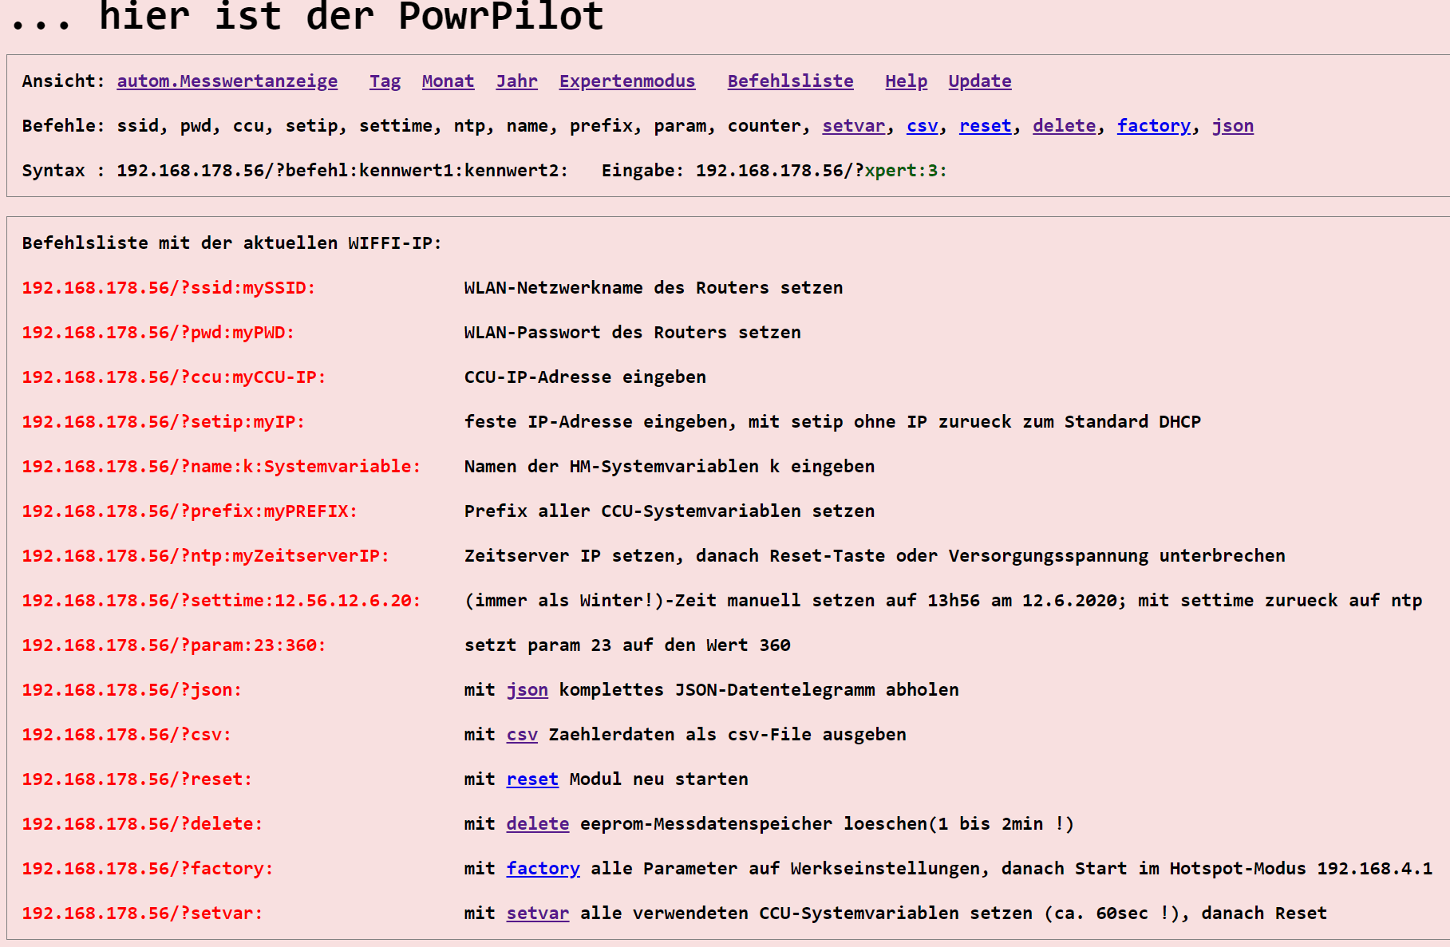Open the autom.Messwertanzeige view link

(227, 81)
